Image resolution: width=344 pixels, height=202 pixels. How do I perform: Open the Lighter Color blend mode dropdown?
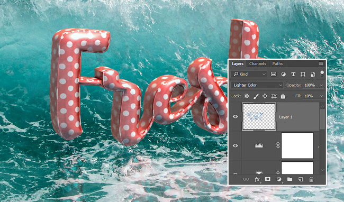click(257, 85)
